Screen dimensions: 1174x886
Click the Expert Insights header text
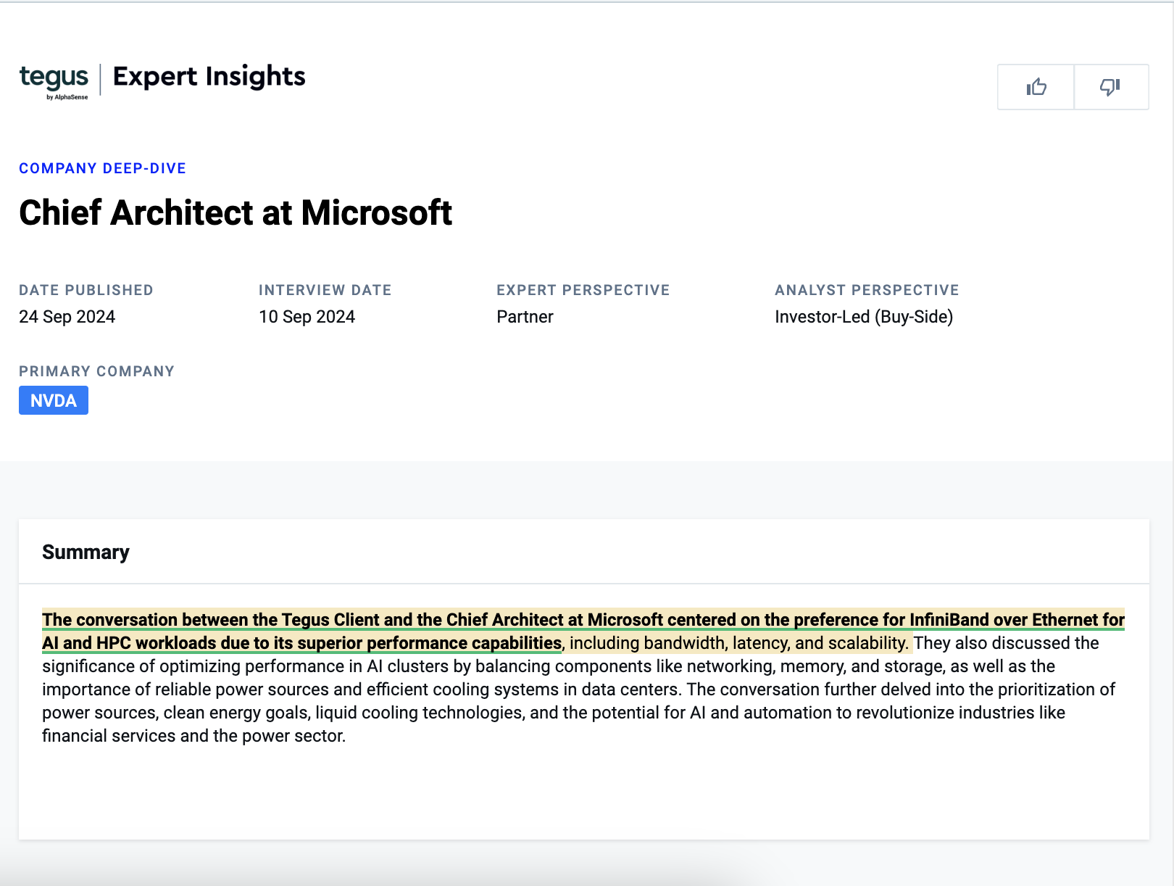click(209, 76)
